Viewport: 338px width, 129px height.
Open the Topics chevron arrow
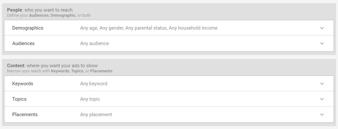pos(322,99)
